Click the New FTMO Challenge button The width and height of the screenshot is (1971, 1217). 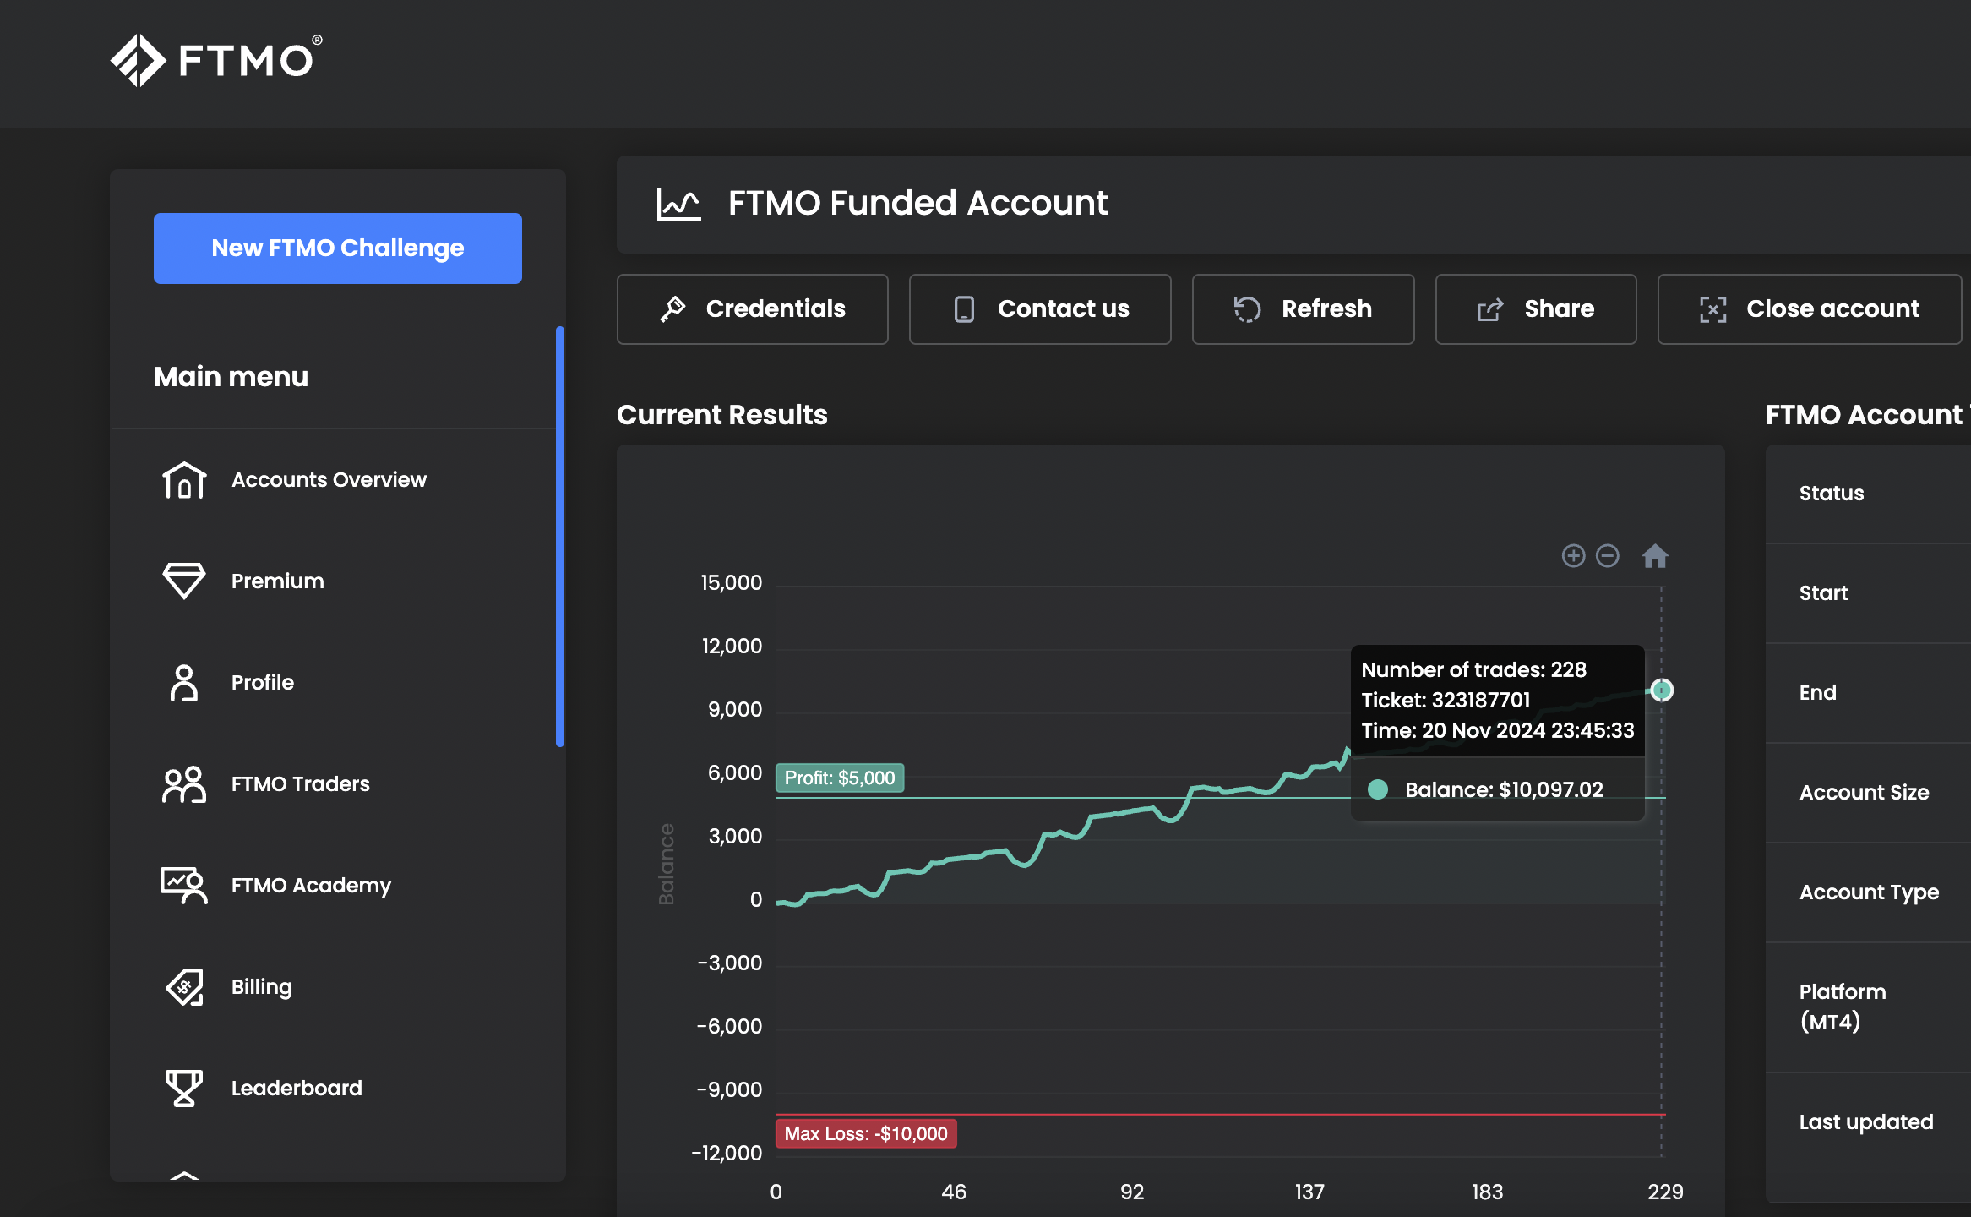(338, 248)
